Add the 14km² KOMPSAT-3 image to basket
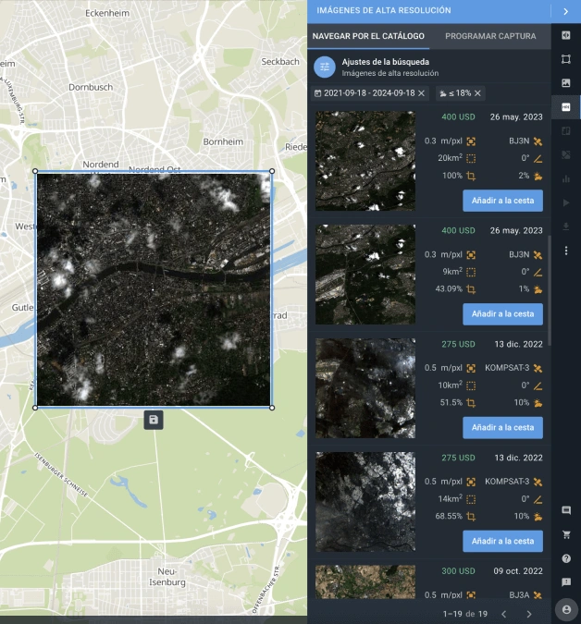581x624 pixels. [x=502, y=541]
